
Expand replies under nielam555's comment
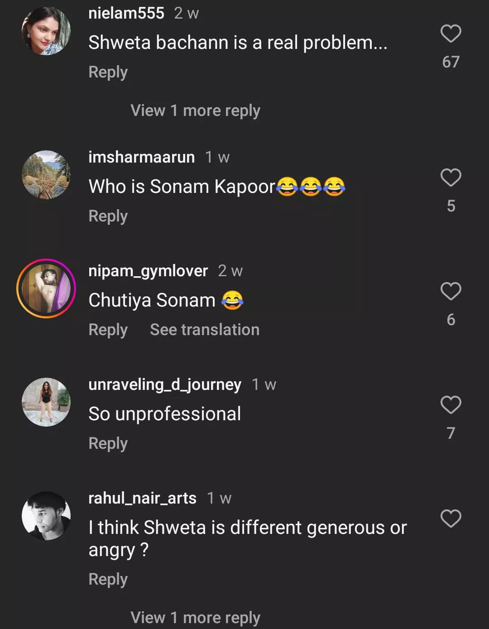pyautogui.click(x=195, y=110)
